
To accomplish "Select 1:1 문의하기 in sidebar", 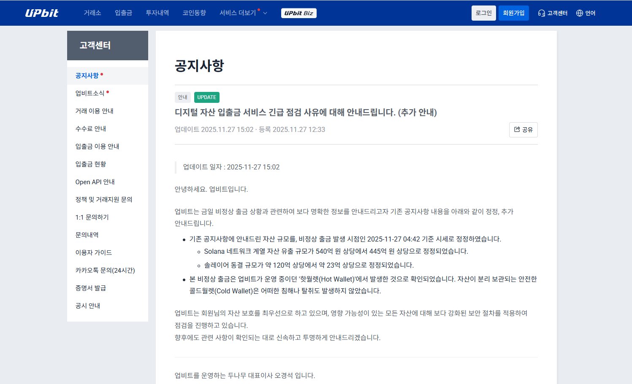I will tap(92, 217).
